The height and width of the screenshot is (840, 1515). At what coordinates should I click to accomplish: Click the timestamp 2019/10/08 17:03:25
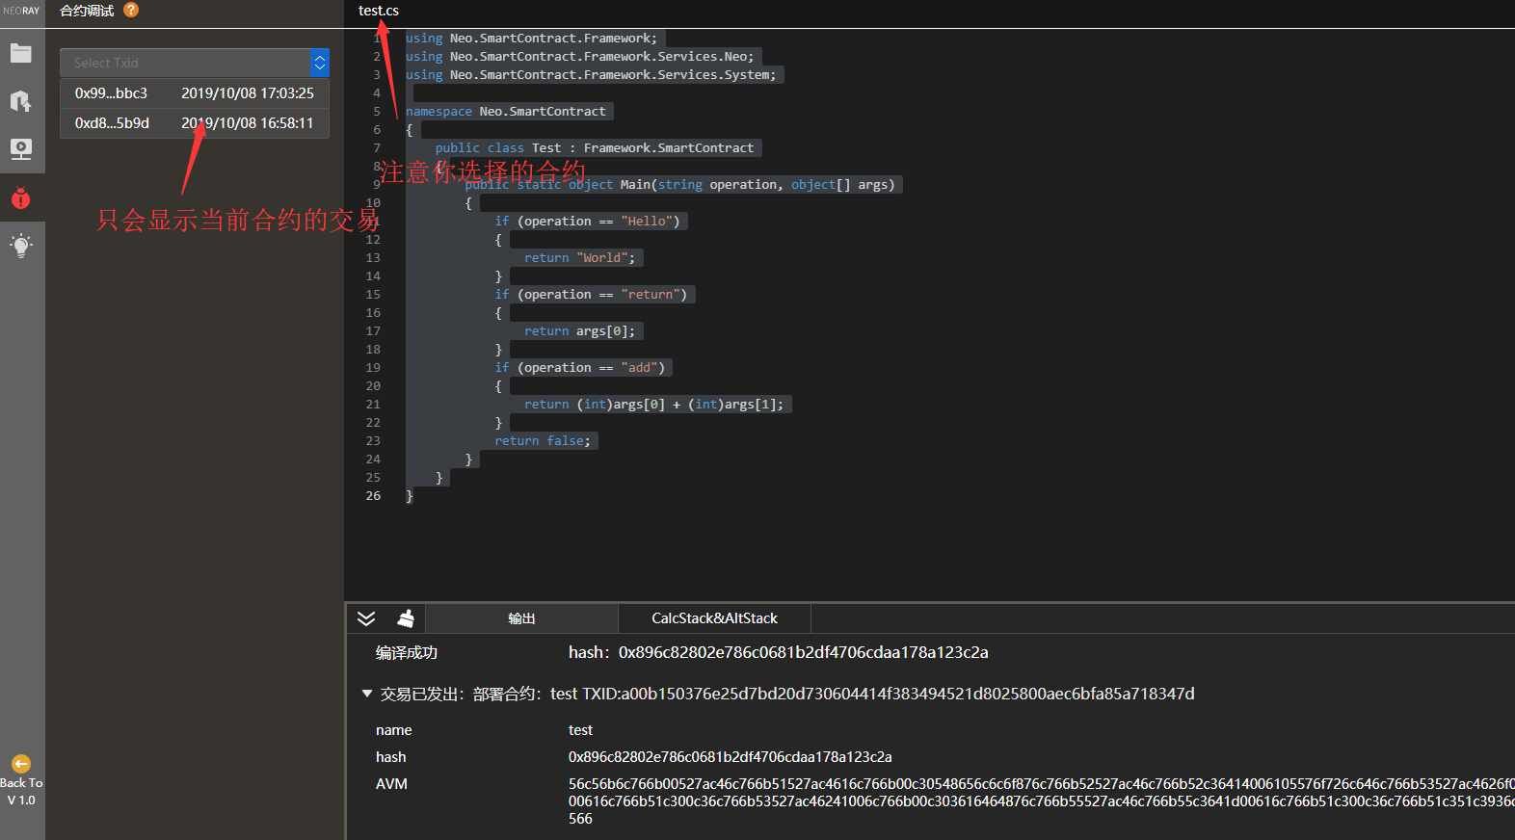(248, 93)
